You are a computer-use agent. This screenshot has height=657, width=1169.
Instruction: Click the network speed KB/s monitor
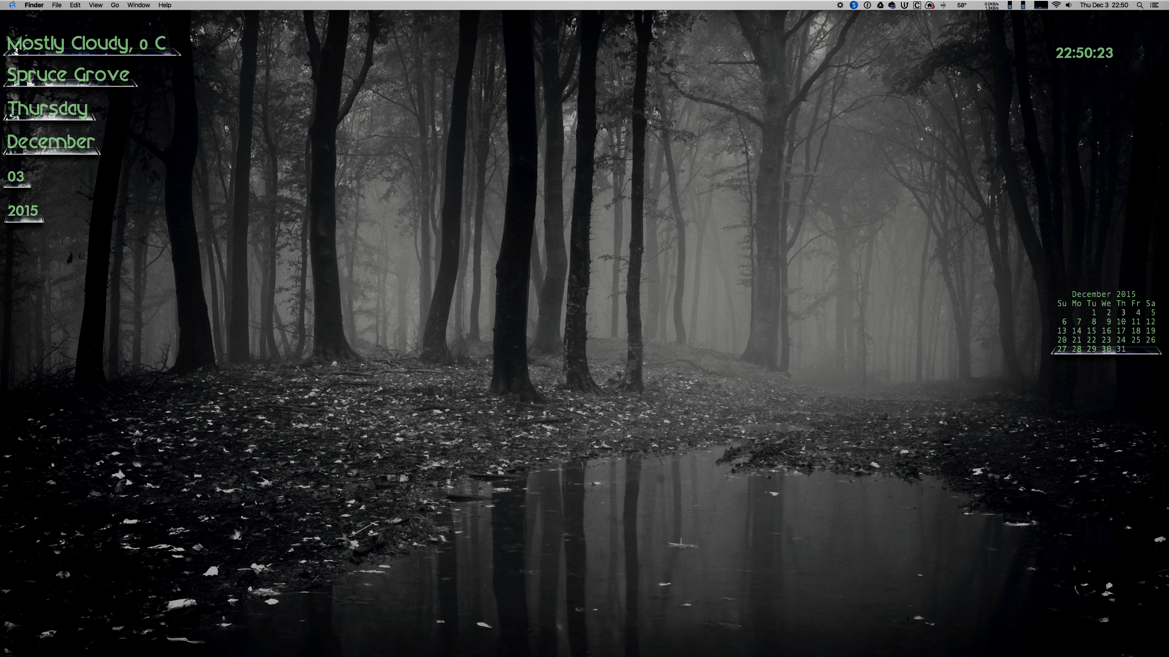coord(991,5)
